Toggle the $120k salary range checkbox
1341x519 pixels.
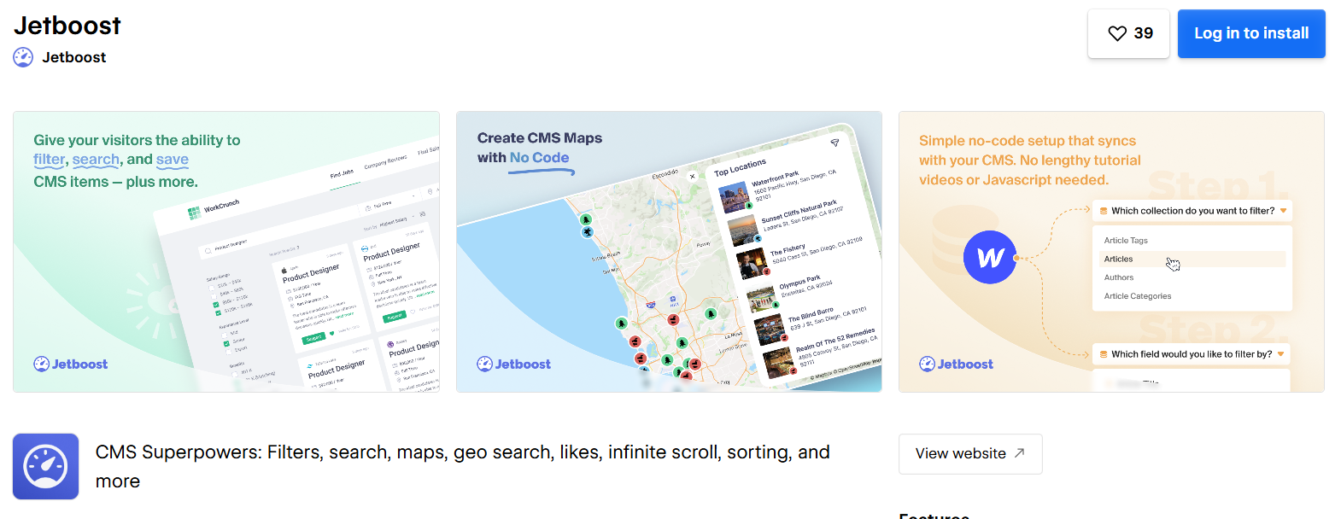pyautogui.click(x=218, y=312)
